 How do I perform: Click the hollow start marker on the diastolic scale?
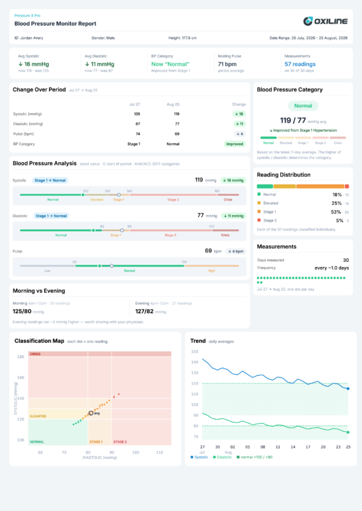coord(122,231)
